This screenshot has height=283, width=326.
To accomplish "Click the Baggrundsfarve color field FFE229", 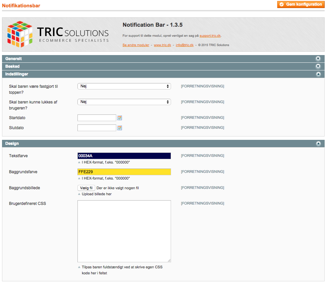I will coord(124,172).
